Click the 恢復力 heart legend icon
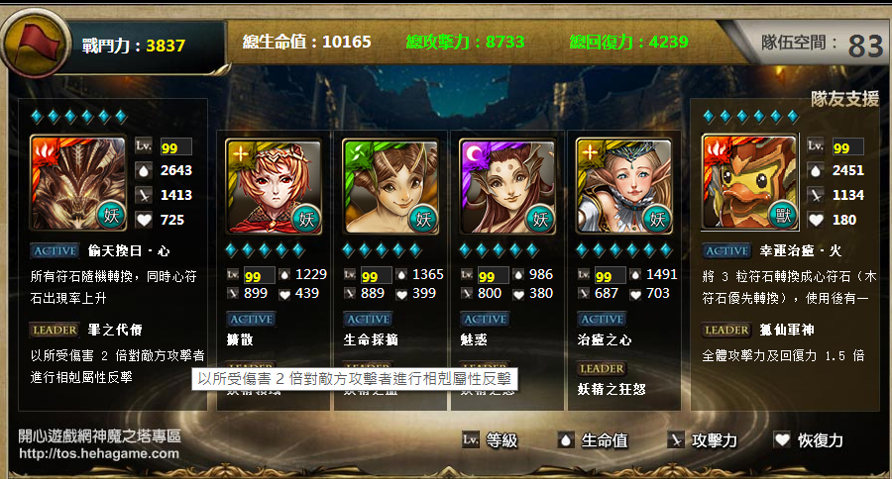 (x=783, y=439)
